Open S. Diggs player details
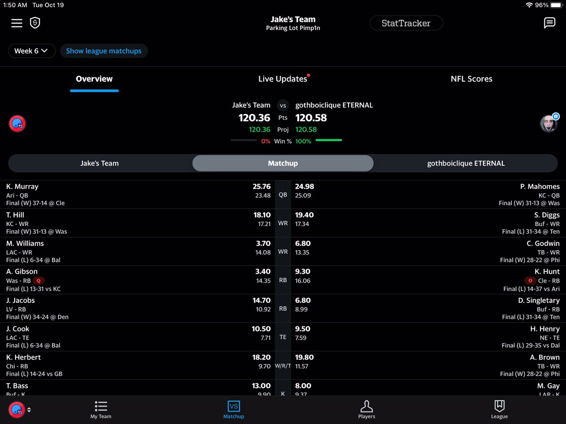The height and width of the screenshot is (424, 566). (x=547, y=215)
